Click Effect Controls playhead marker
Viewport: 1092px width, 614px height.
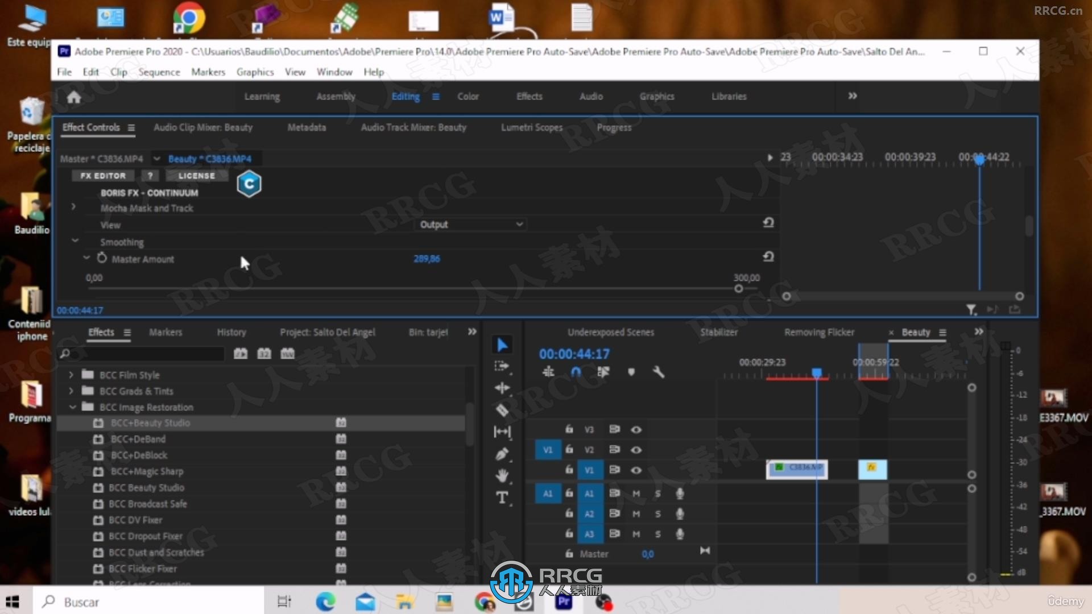point(979,160)
